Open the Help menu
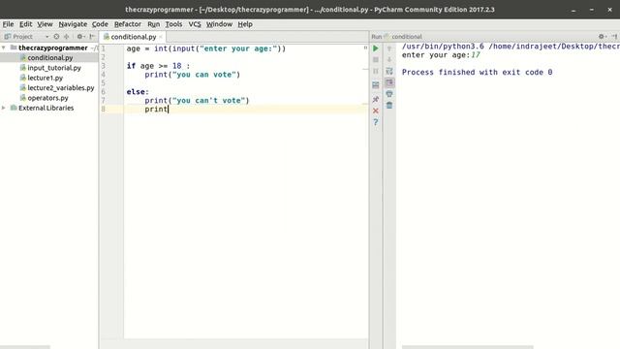Screen dimensions: 620x349 pyautogui.click(x=245, y=24)
